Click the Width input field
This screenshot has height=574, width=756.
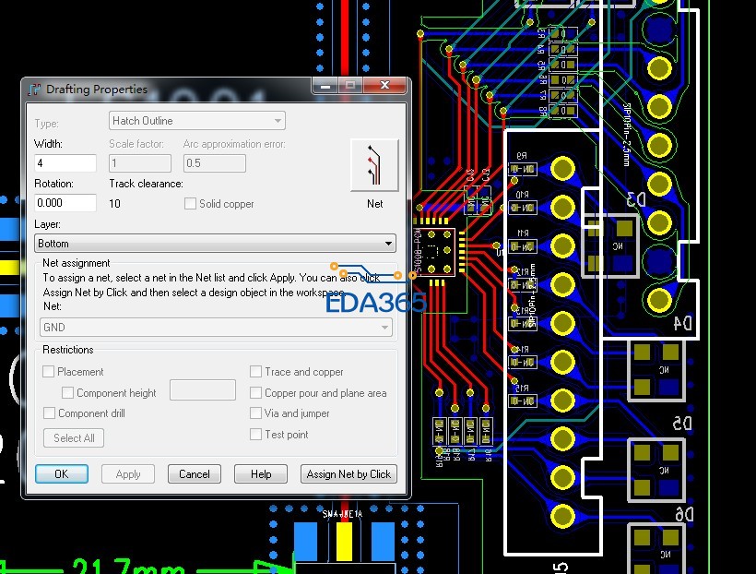coord(65,163)
